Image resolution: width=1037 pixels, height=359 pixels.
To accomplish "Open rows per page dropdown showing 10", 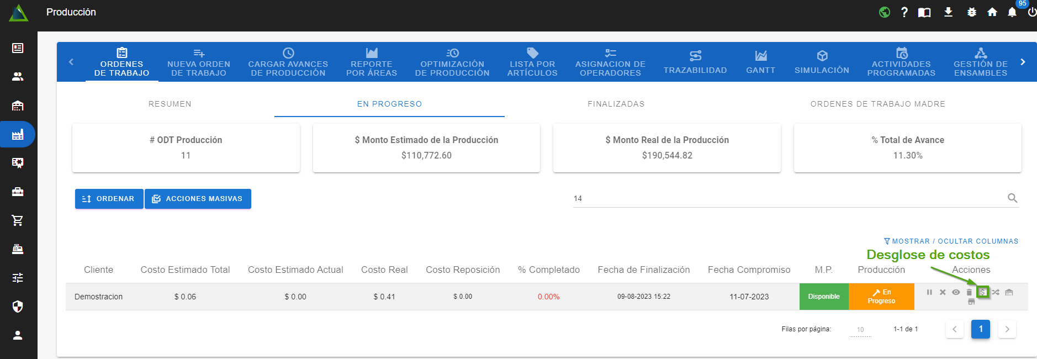I will tap(860, 330).
